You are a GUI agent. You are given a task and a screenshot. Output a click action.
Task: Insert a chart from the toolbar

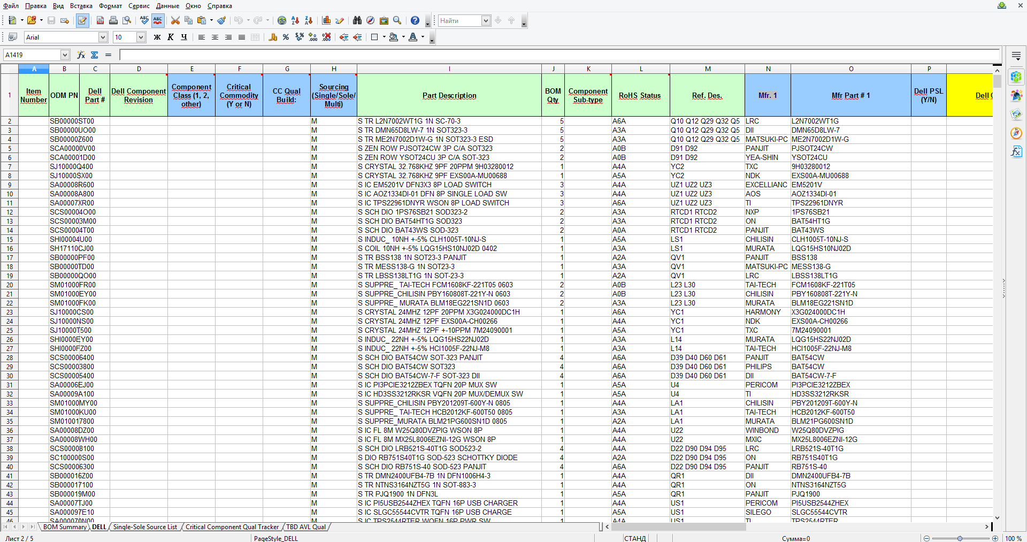[x=326, y=20]
